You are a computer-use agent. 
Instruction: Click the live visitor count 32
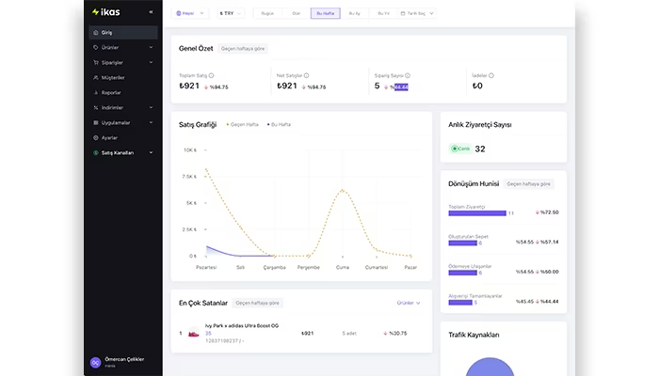click(480, 149)
